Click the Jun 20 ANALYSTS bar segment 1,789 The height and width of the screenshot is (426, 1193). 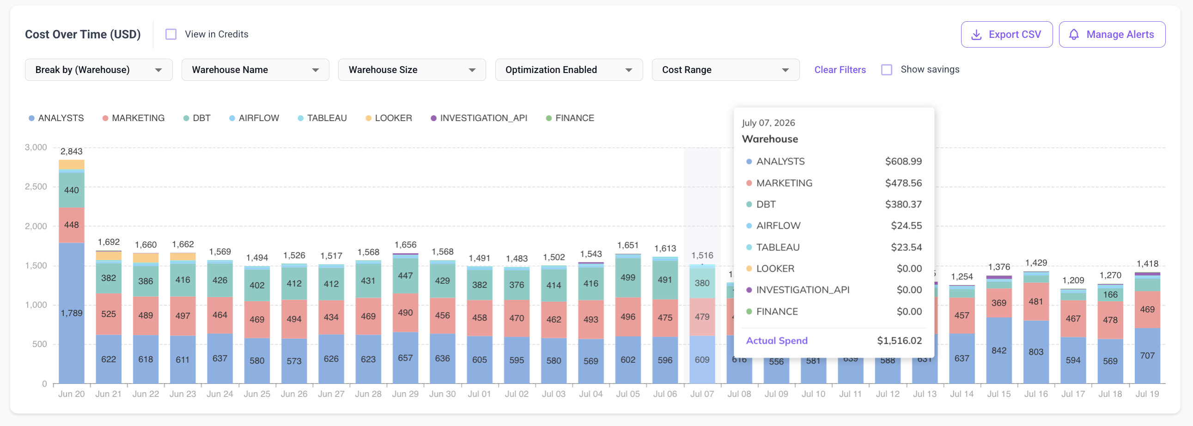71,313
